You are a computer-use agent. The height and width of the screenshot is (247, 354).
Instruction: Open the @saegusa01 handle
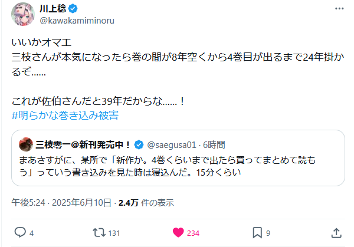171,144
